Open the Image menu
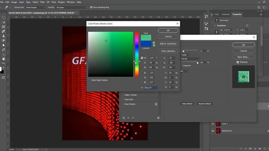Screen dimensions: 269x151 coord(14,2)
